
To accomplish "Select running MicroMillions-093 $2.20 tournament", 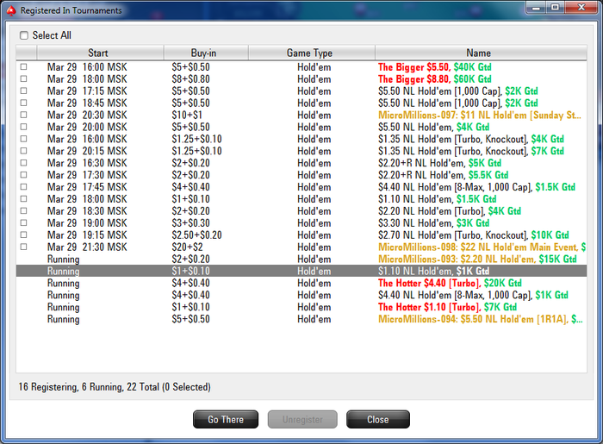I will (301, 259).
